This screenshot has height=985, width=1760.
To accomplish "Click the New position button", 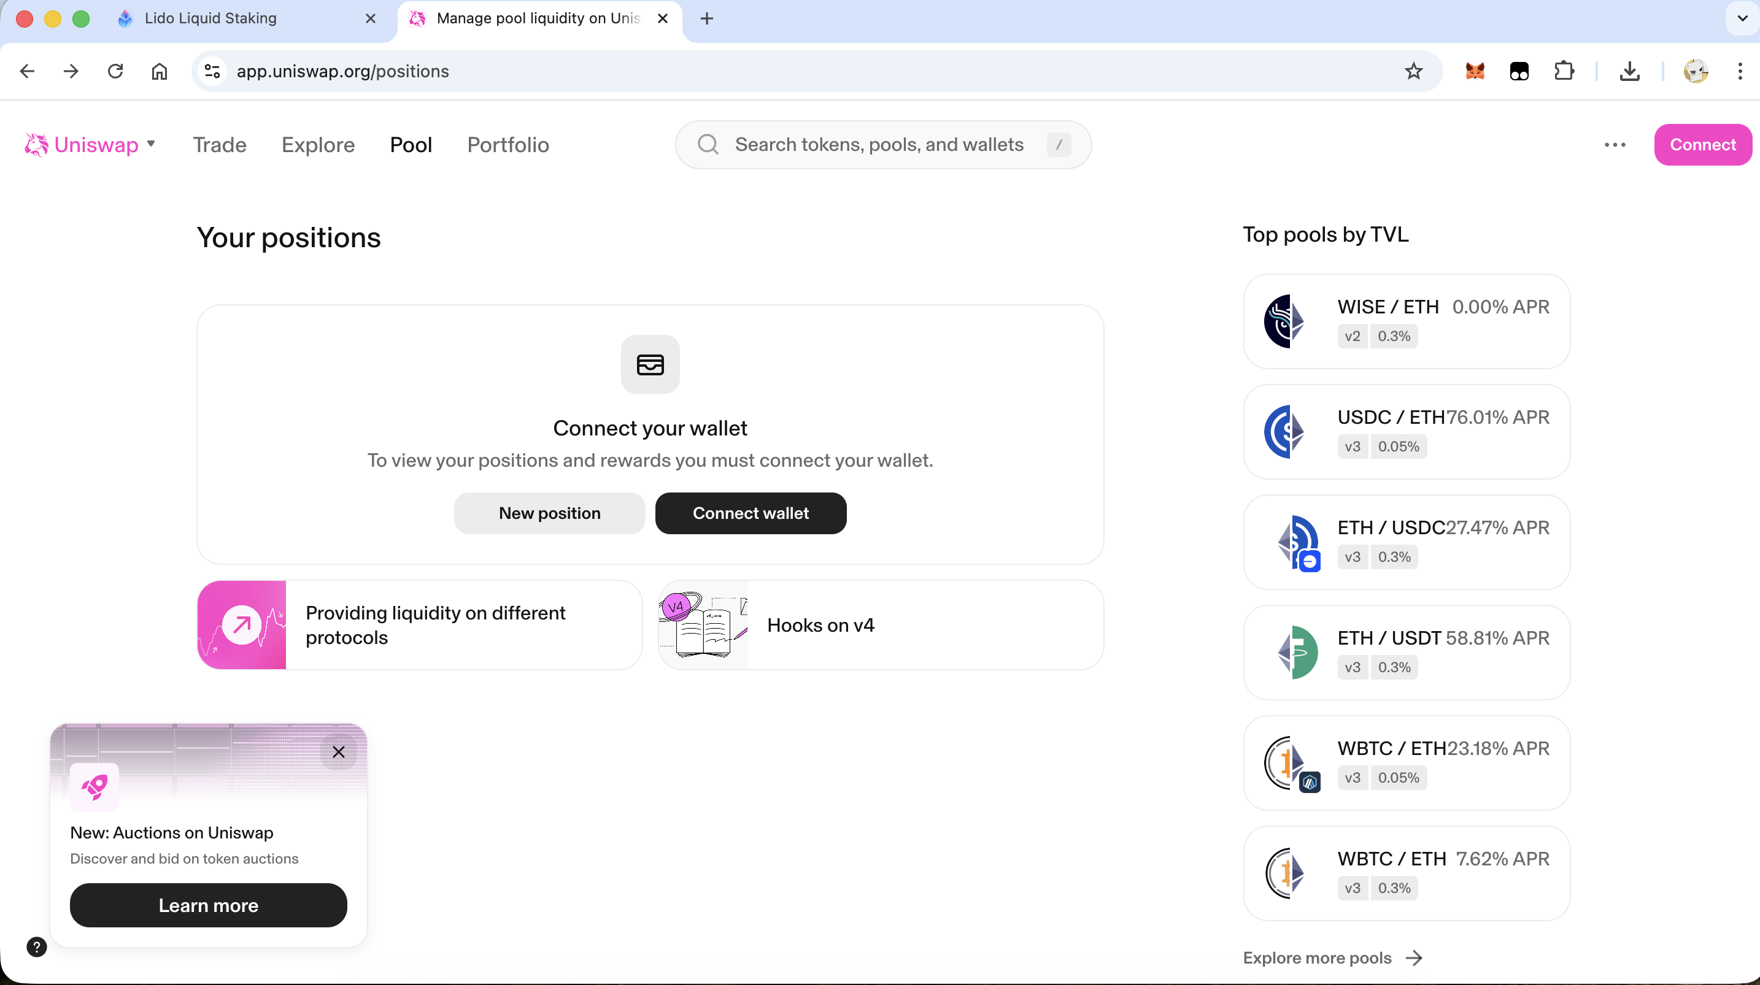I will (549, 513).
